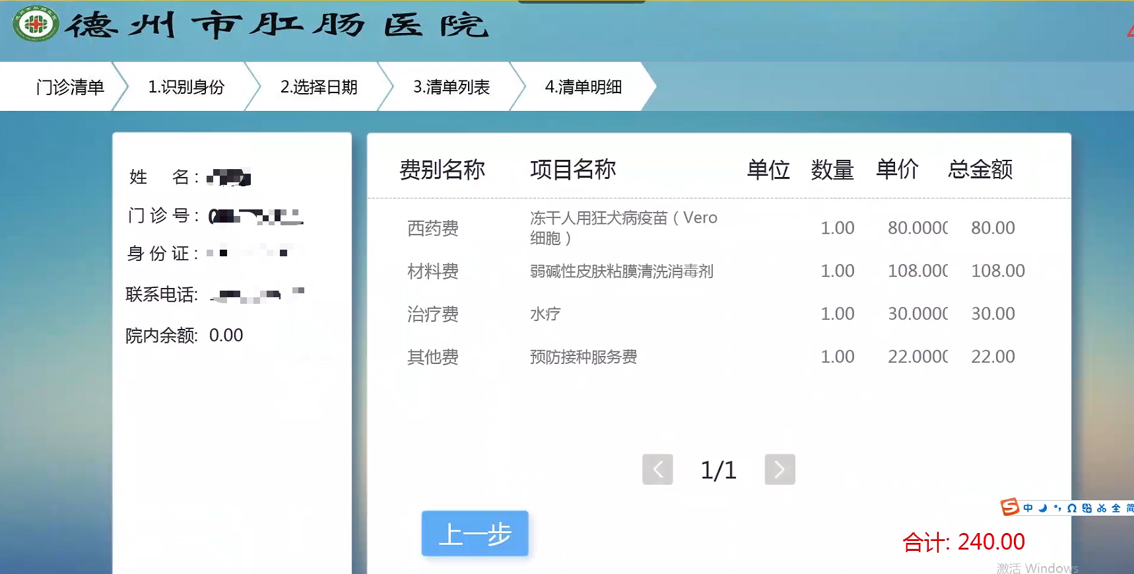Go to step 2.选择日期
The height and width of the screenshot is (574, 1134).
click(x=319, y=87)
